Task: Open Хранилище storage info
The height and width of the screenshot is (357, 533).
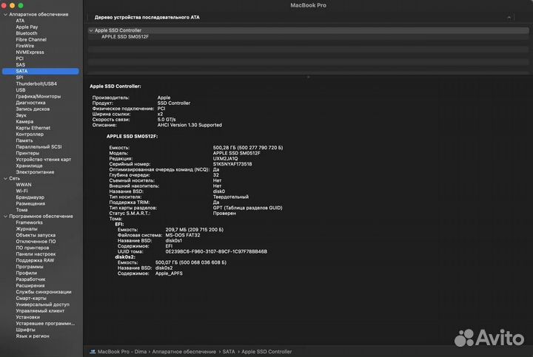Action: [x=29, y=166]
